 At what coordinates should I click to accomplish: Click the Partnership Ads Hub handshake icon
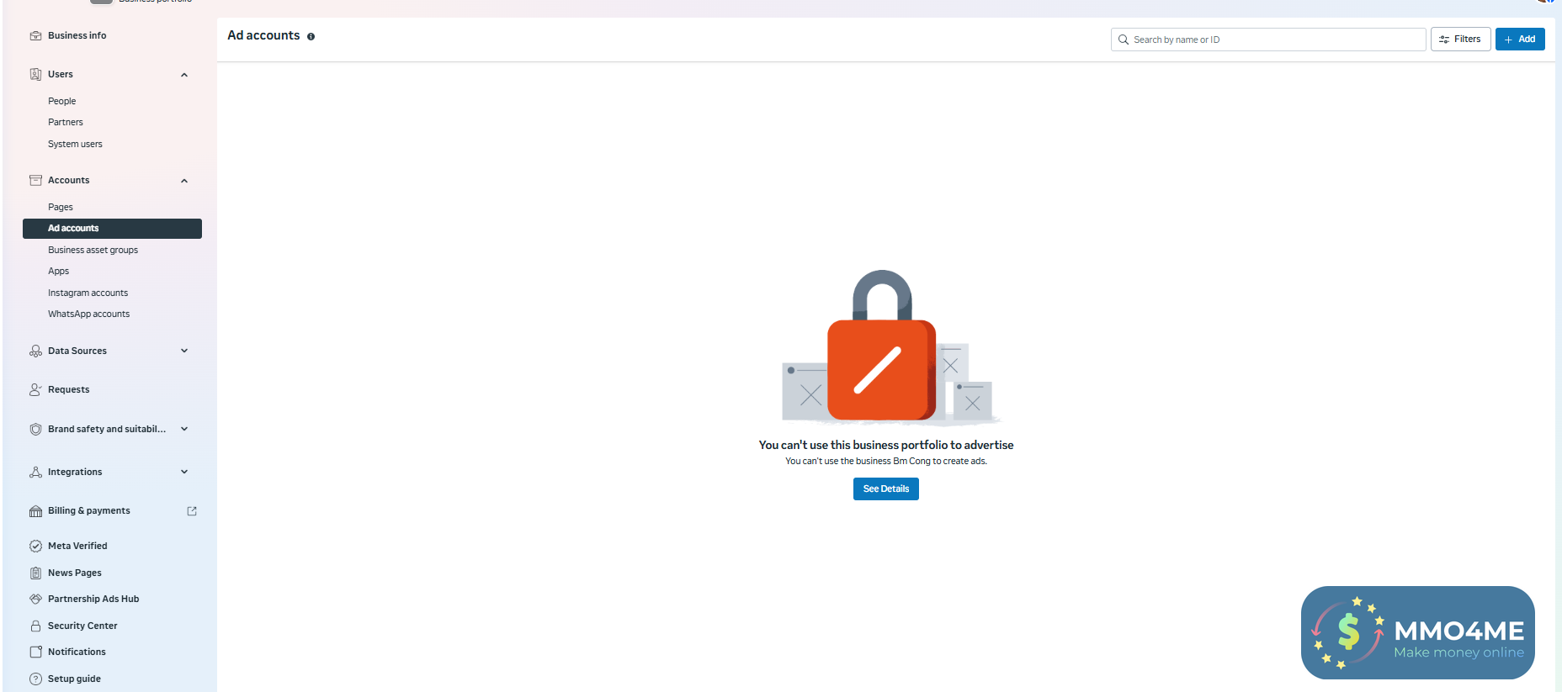pyautogui.click(x=35, y=599)
